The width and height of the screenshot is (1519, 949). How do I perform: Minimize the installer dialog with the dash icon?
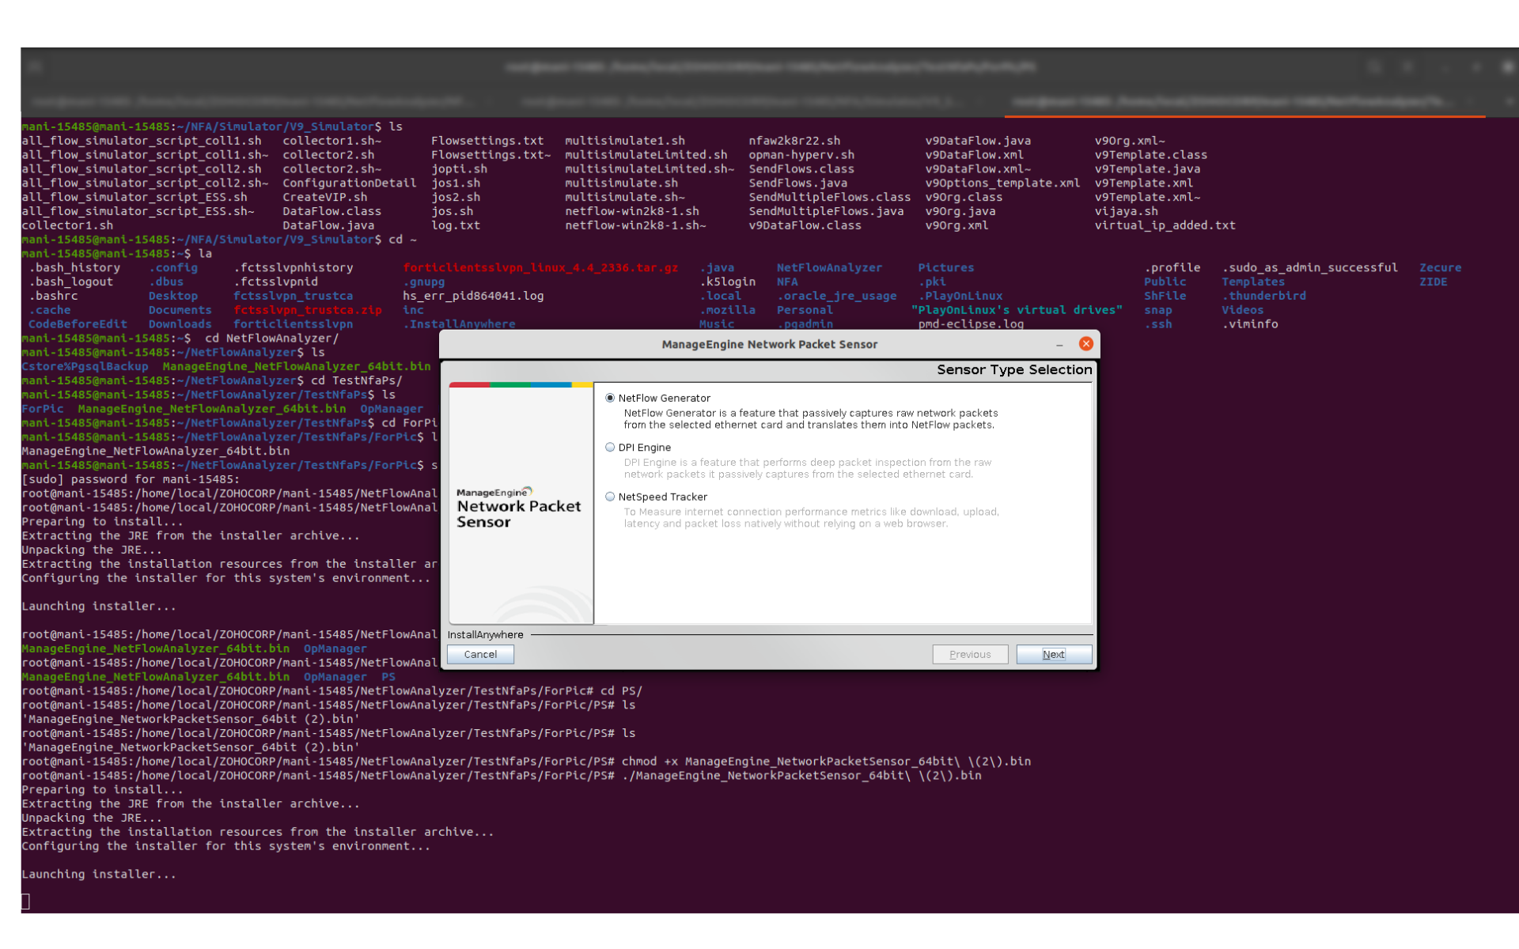click(1059, 344)
